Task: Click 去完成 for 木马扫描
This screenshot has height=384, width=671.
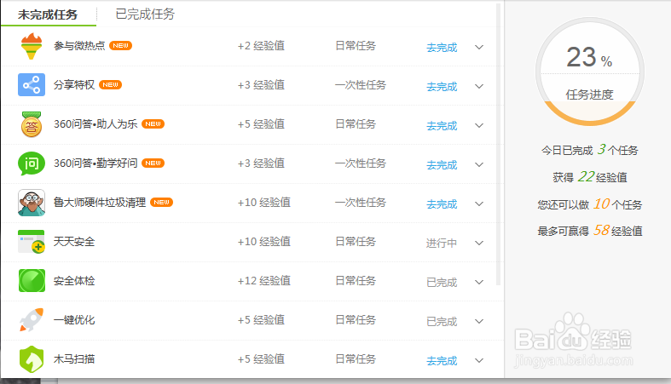Action: click(x=442, y=361)
